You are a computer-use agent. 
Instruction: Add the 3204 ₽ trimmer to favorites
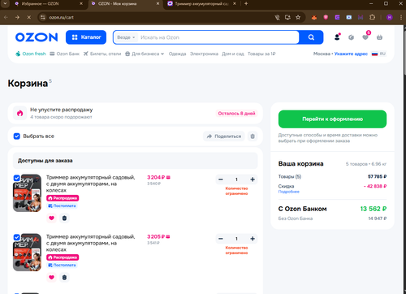tap(51, 218)
